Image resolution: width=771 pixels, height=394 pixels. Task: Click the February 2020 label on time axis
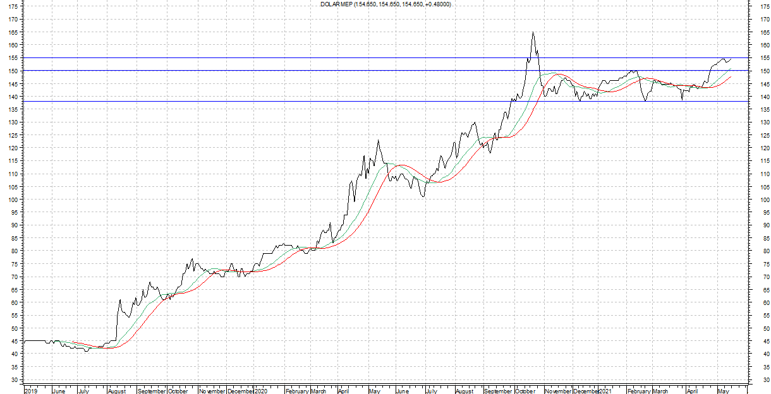(x=296, y=391)
